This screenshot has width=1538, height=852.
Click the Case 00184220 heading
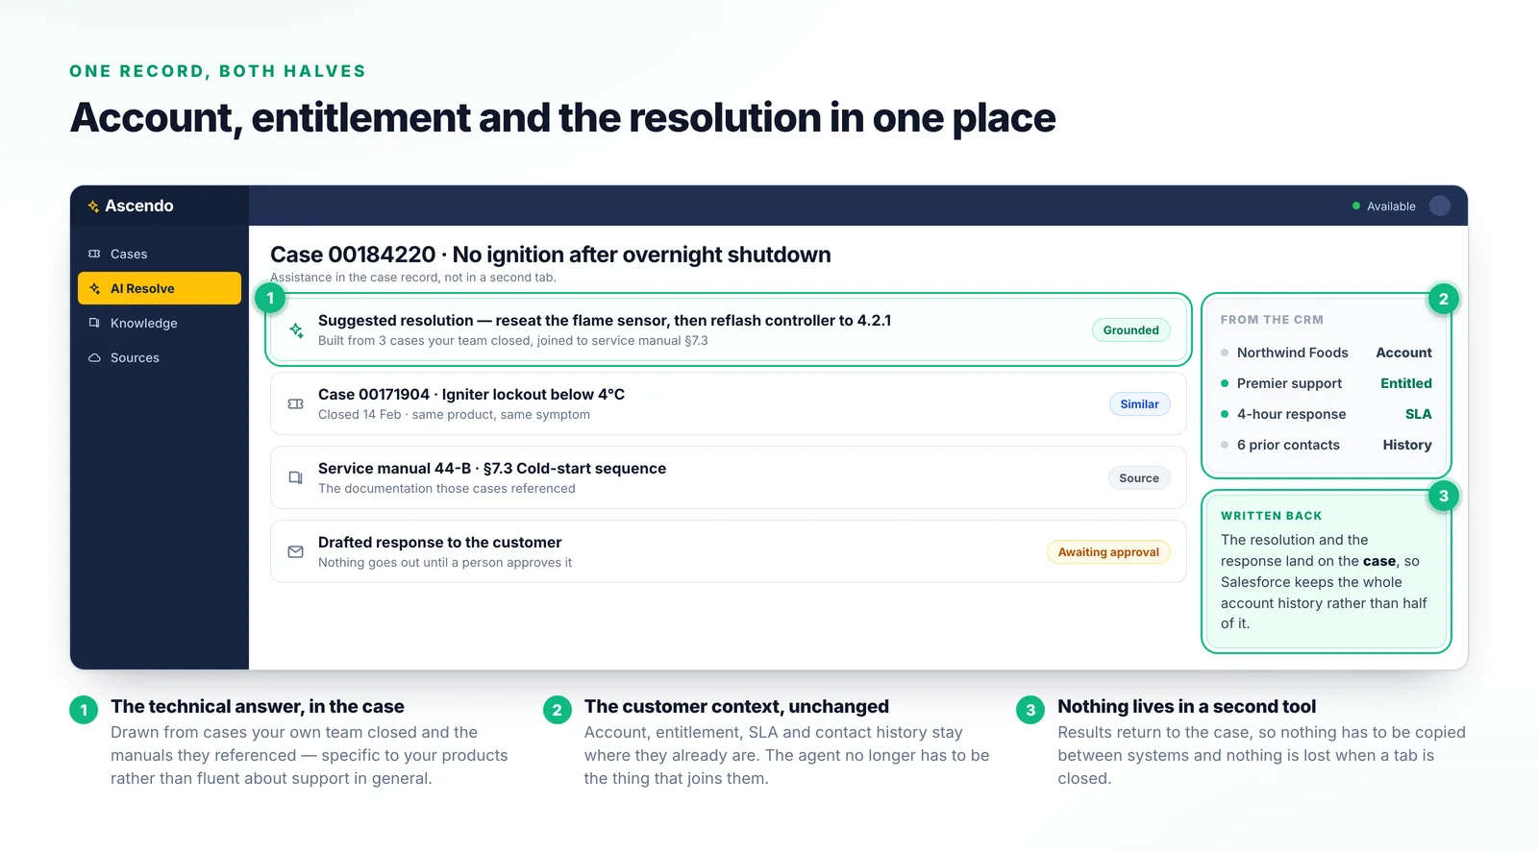(550, 255)
